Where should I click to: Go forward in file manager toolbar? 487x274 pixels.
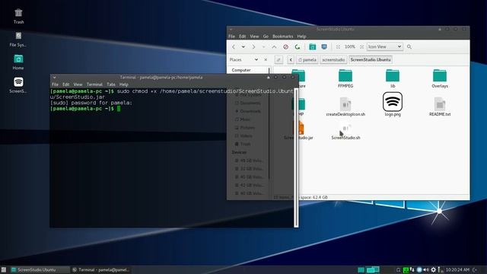click(253, 46)
